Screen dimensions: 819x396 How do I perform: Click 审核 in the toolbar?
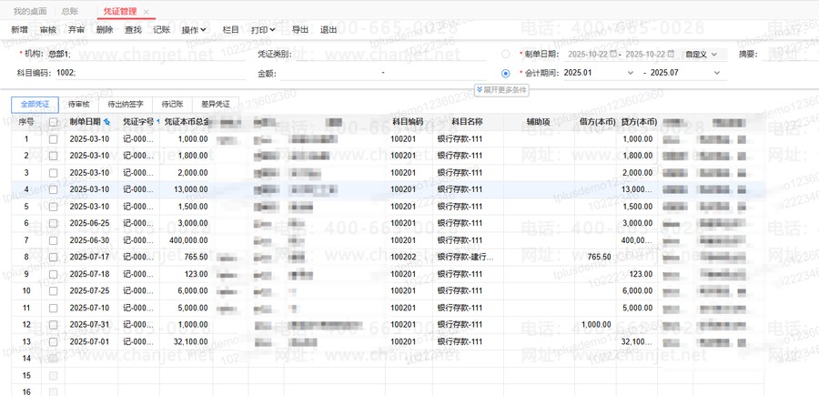click(47, 30)
